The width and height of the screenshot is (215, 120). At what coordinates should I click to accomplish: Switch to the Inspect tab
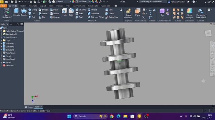43,6
